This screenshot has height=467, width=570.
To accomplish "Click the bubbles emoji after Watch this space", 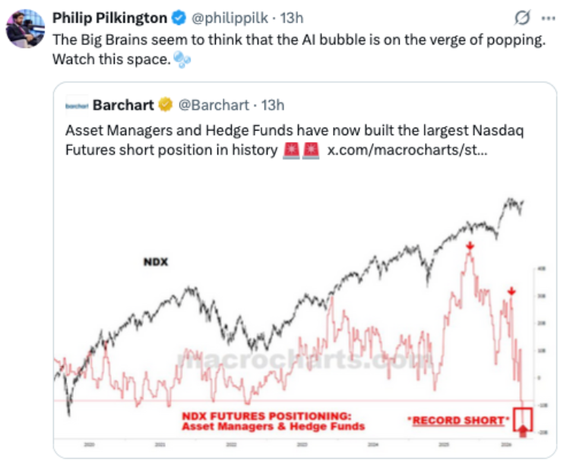I will click(x=182, y=59).
